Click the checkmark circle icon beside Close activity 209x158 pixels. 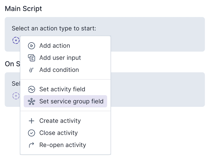point(32,133)
